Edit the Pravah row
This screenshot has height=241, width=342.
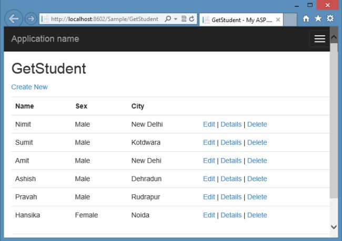[x=209, y=197]
